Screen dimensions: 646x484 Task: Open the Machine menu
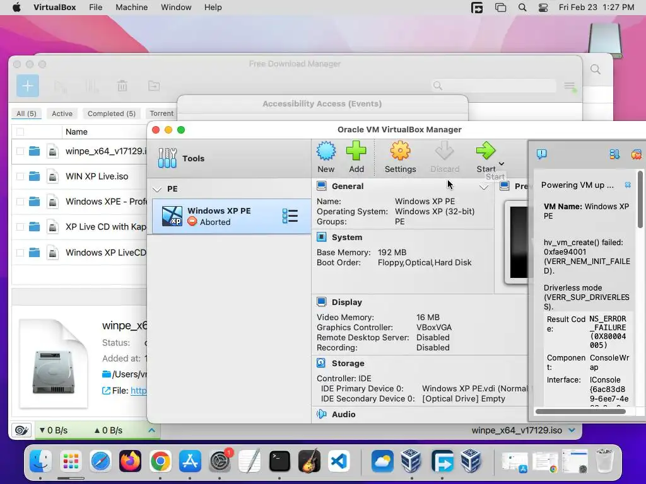point(131,8)
